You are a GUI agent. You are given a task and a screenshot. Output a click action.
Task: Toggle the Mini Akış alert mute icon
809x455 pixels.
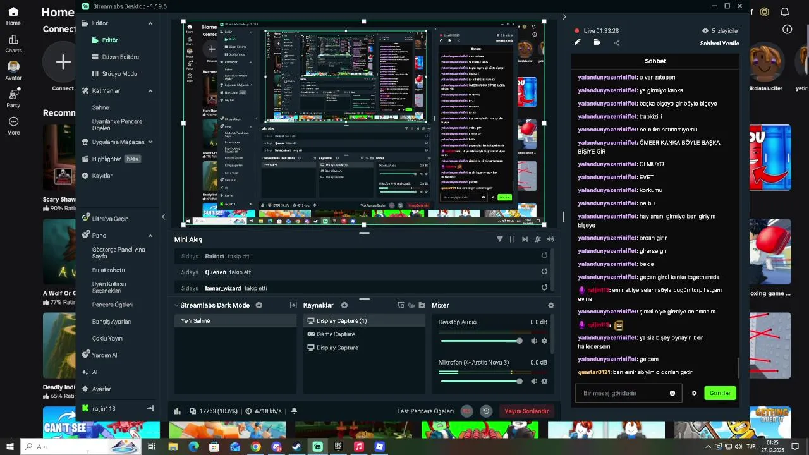538,240
